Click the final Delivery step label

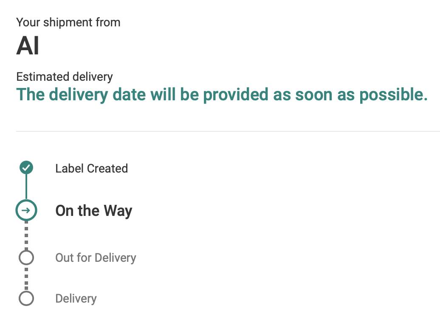76,299
